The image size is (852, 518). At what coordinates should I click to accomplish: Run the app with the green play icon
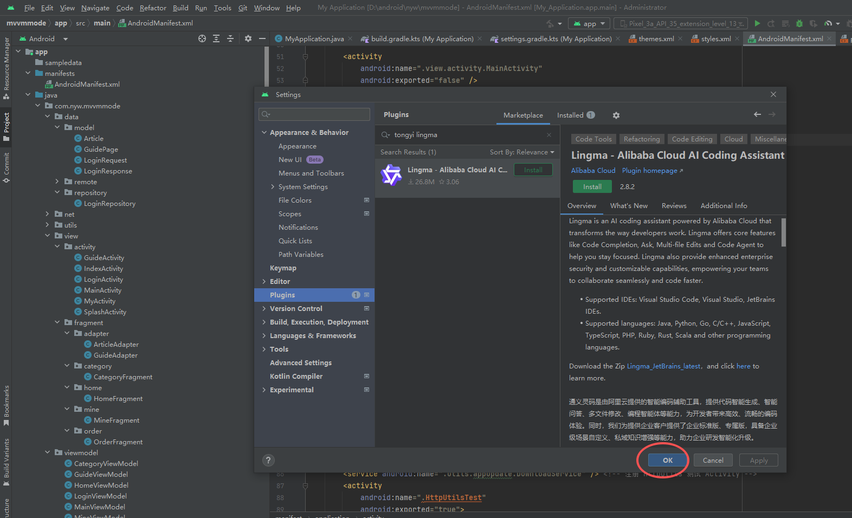click(757, 23)
